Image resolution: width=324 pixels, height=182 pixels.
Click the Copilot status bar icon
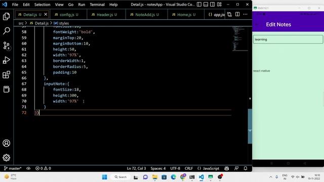click(x=227, y=168)
